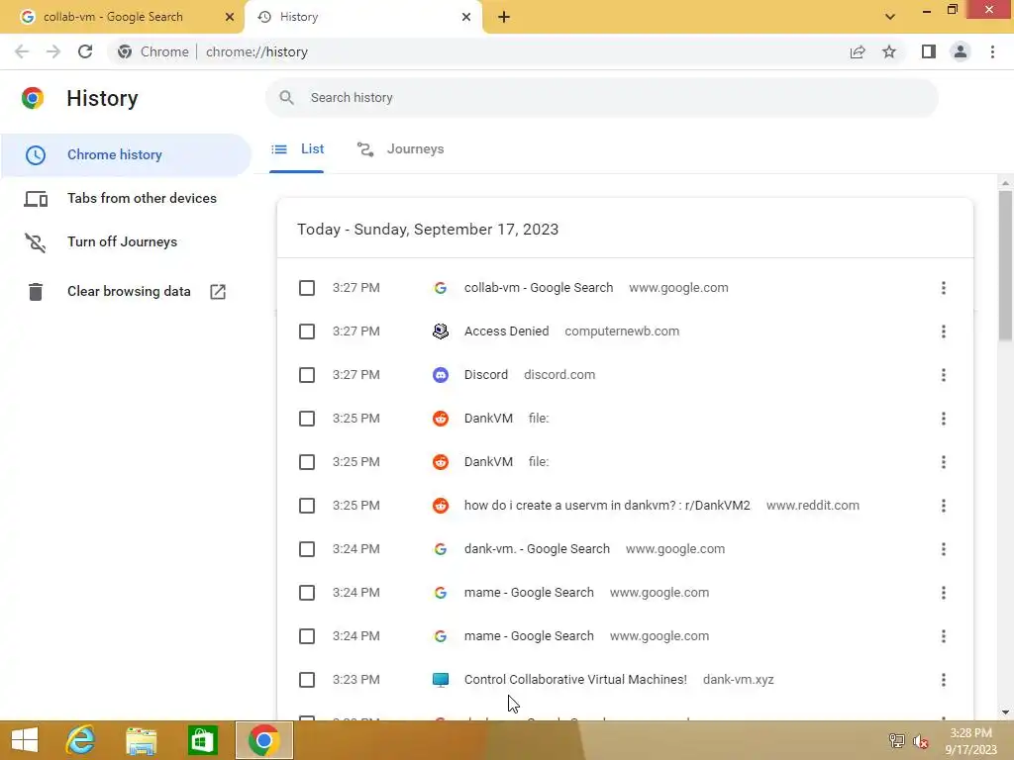This screenshot has width=1014, height=760.
Task: Open Tabs from other devices
Action: [126, 198]
